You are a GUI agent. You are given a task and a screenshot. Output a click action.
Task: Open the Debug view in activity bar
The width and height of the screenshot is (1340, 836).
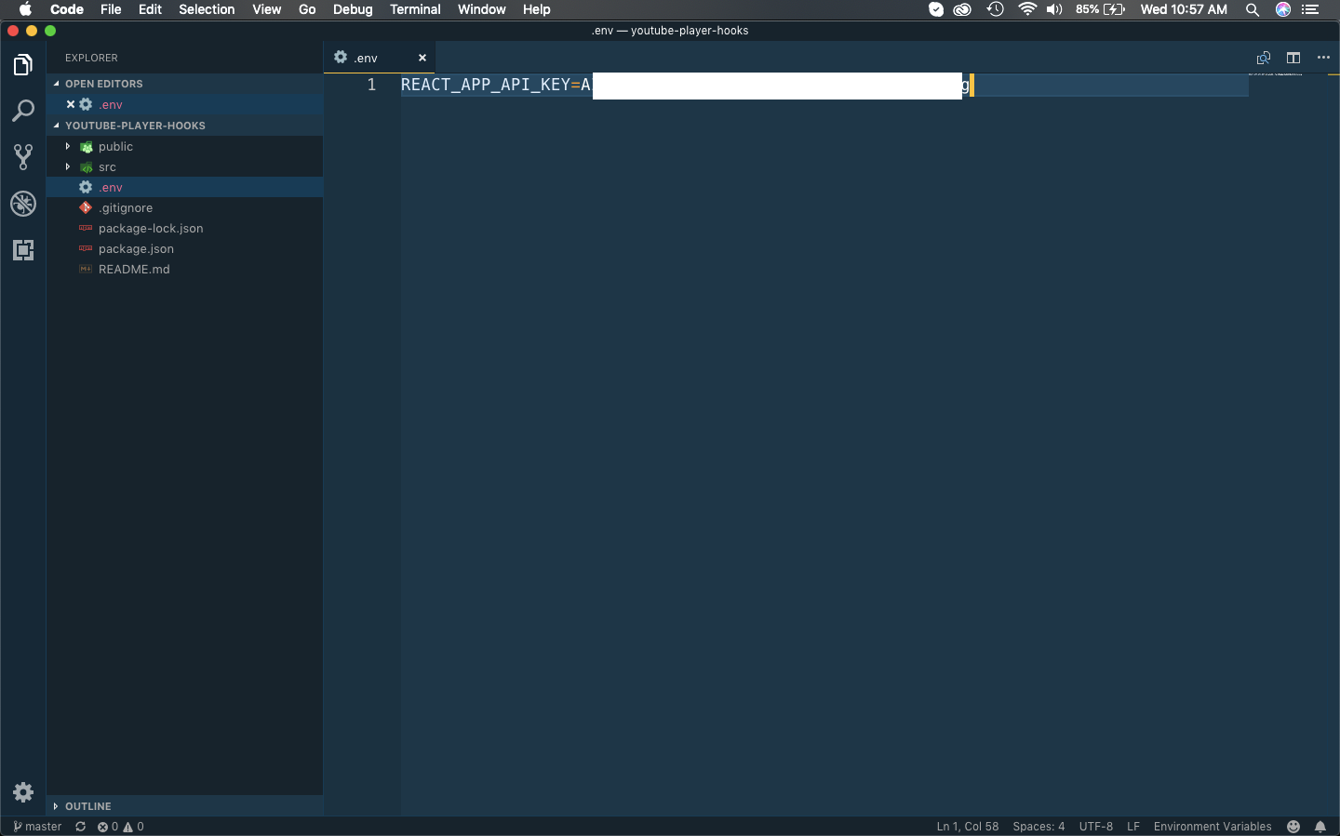(x=23, y=204)
